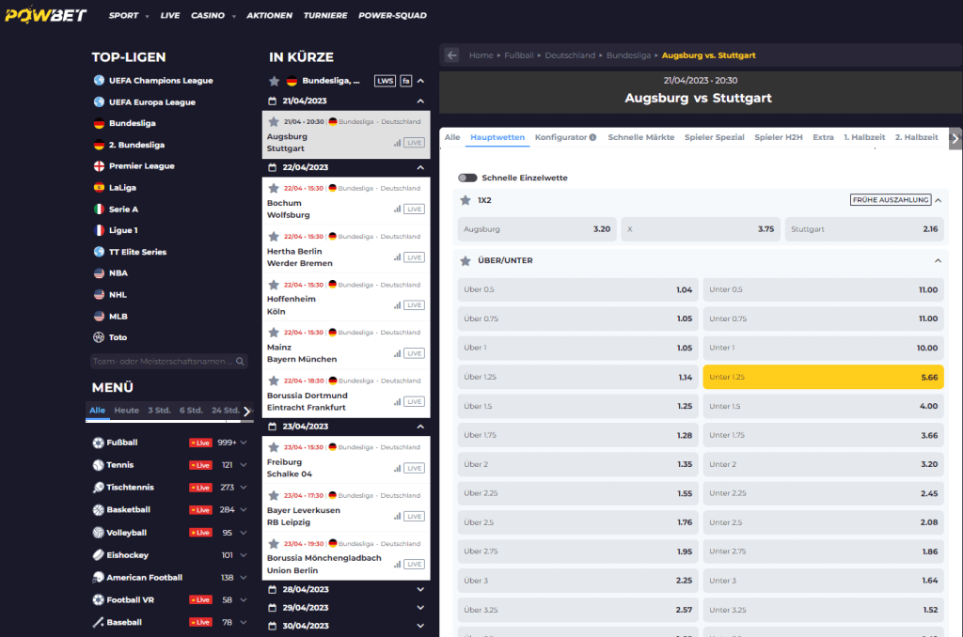963x637 pixels.
Task: Click the Powbet logo
Action: [46, 15]
